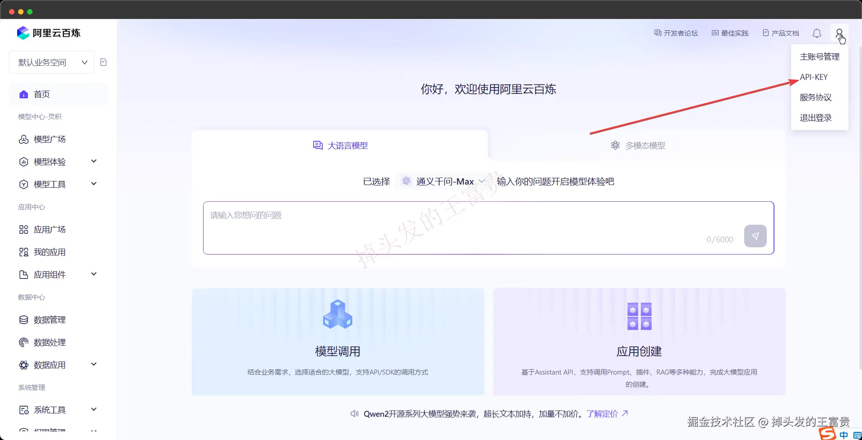Open the 产品文档 link
The image size is (862, 440).
pyautogui.click(x=781, y=33)
